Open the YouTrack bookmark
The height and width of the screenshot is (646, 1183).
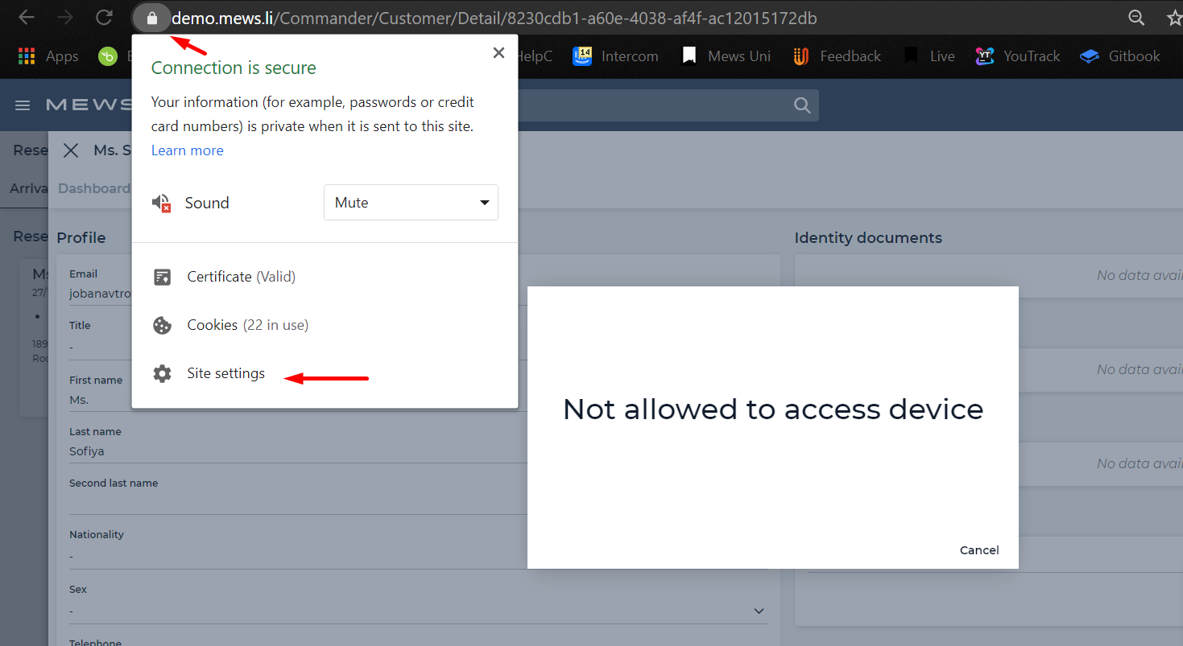[1017, 56]
